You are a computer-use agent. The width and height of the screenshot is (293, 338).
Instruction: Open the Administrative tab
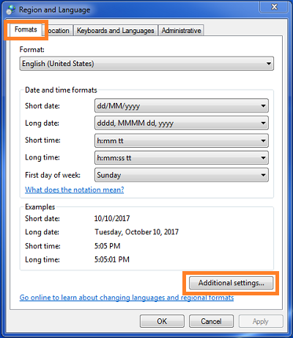[x=181, y=31]
